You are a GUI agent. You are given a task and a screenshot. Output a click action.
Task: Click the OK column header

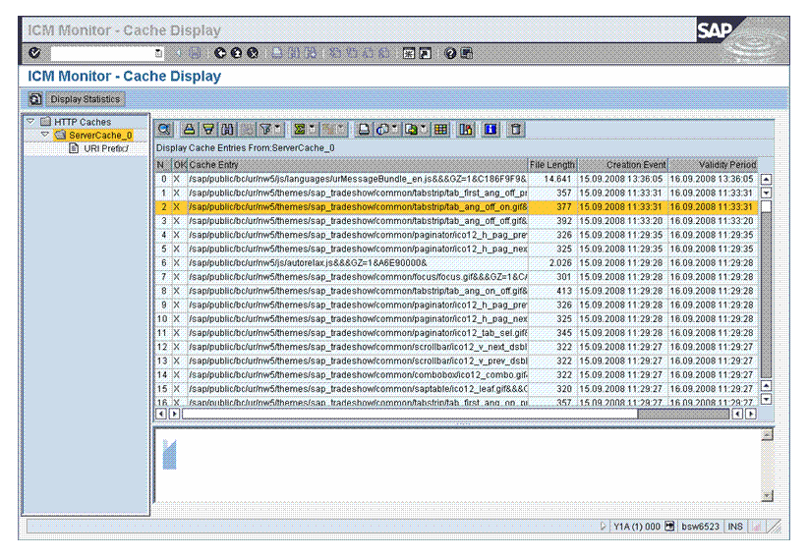(179, 165)
